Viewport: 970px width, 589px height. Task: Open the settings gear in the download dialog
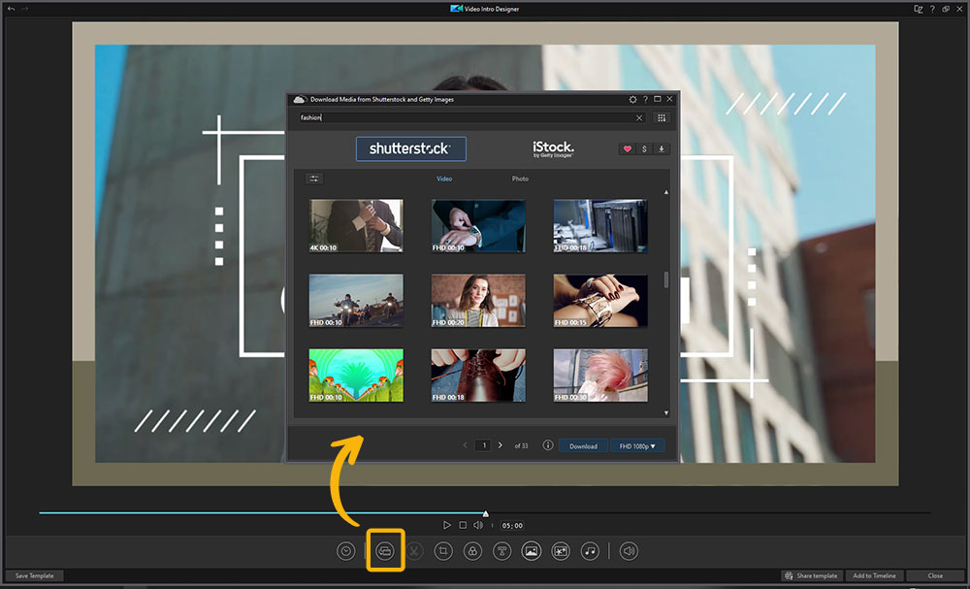[632, 98]
